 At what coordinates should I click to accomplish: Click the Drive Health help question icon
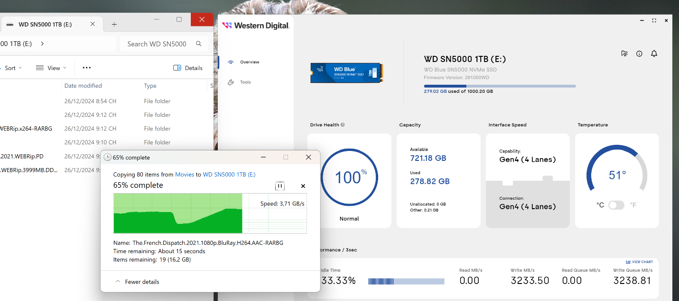click(343, 125)
